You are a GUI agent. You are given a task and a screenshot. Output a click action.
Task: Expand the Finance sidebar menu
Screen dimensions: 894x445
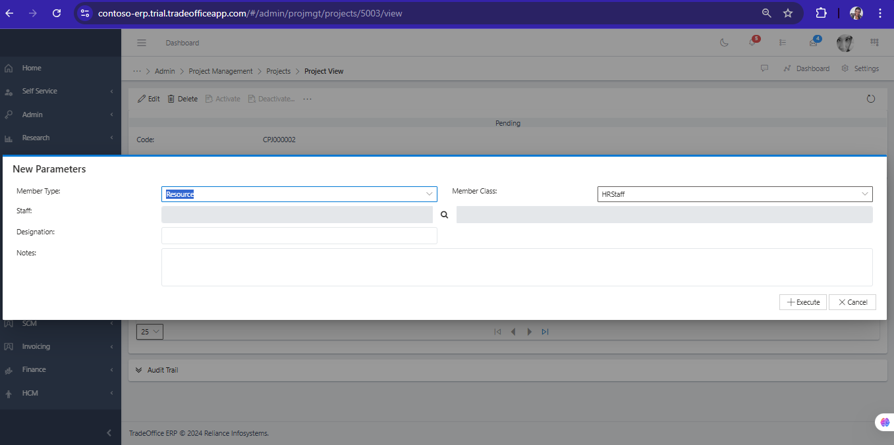tap(34, 369)
